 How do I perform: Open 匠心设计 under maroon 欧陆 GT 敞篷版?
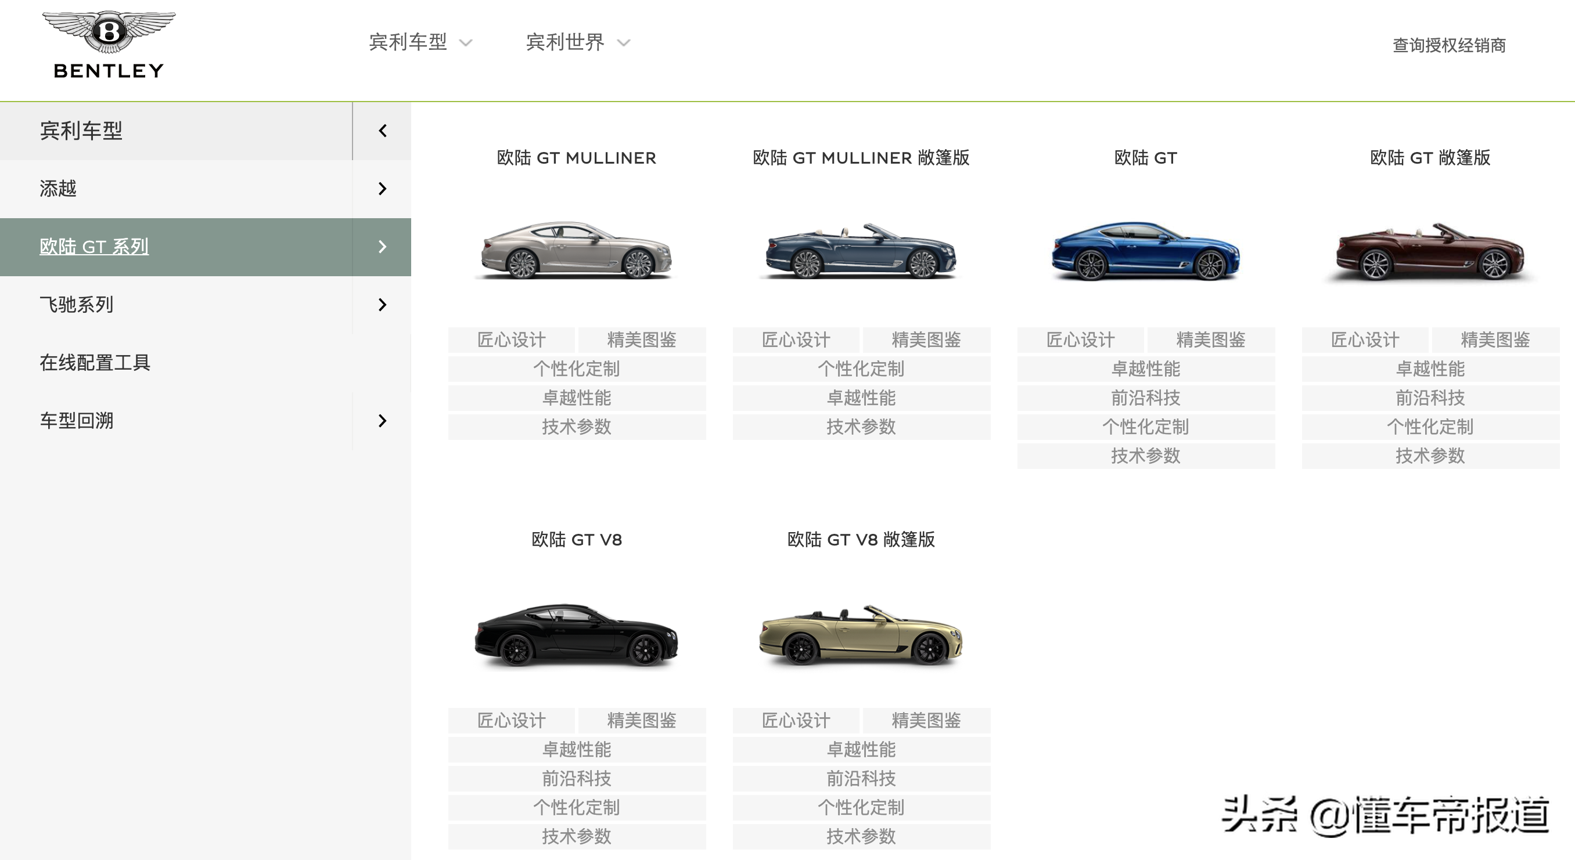(1365, 340)
